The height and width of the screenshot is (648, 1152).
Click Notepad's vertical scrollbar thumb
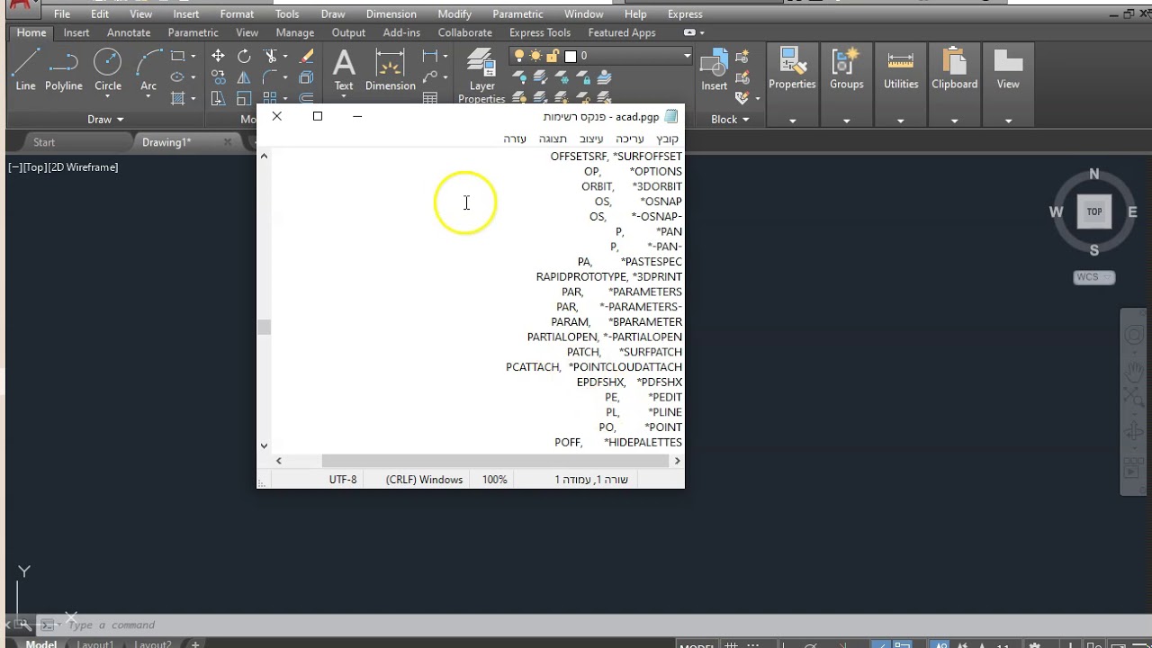click(265, 327)
